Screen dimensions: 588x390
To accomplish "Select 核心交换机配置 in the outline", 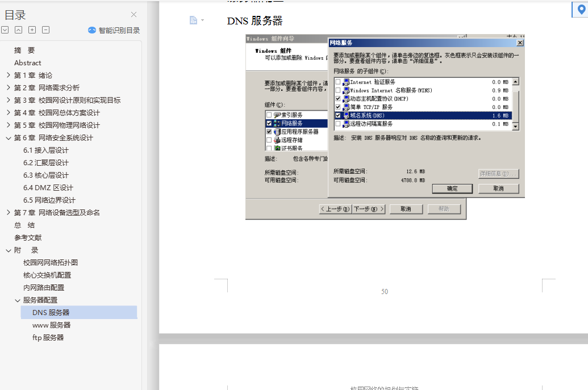I will coord(47,275).
